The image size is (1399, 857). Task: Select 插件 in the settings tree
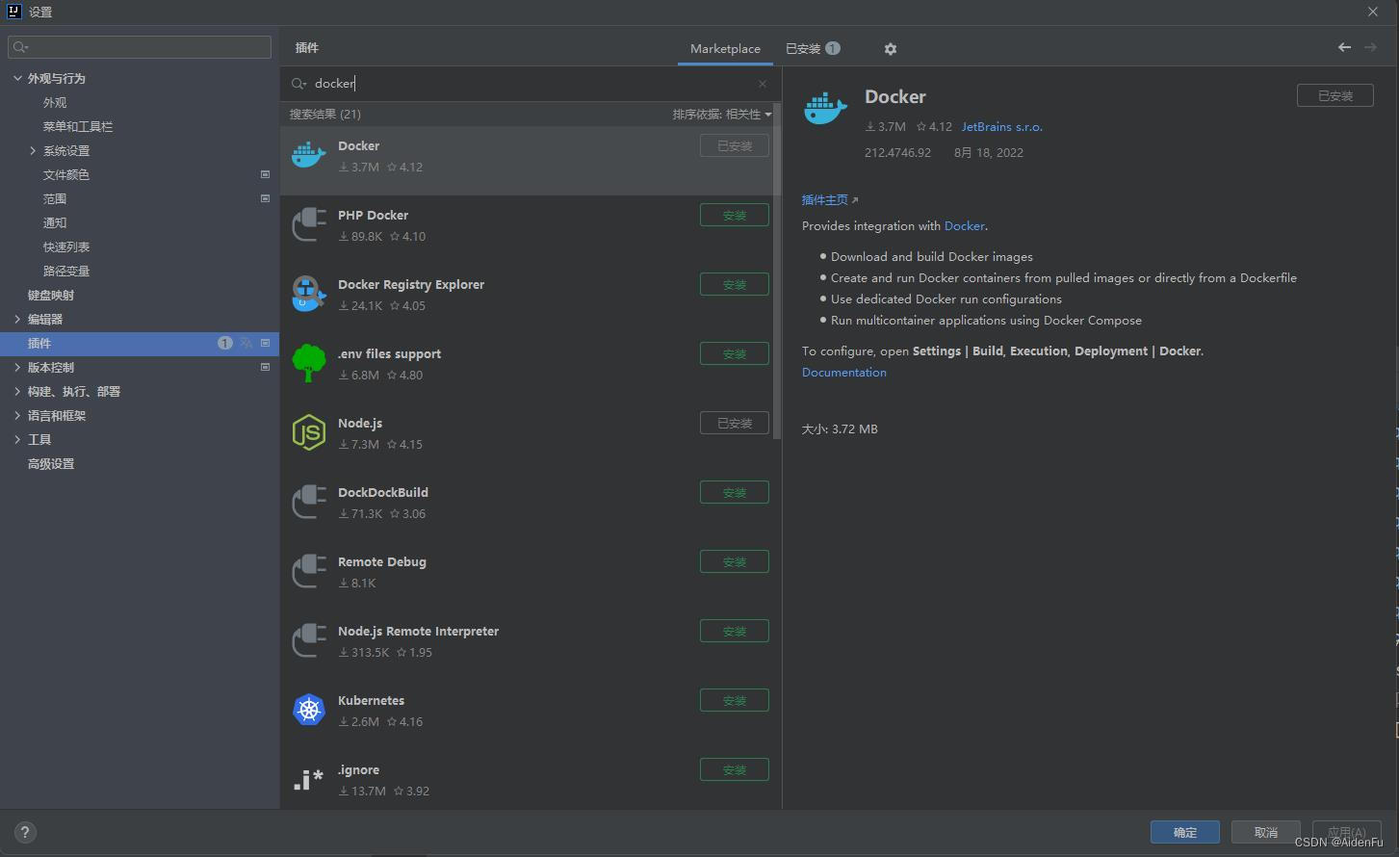click(140, 343)
